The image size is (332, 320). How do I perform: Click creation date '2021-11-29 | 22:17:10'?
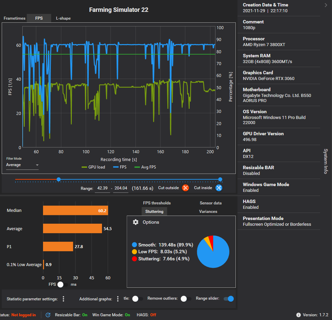point(265,11)
